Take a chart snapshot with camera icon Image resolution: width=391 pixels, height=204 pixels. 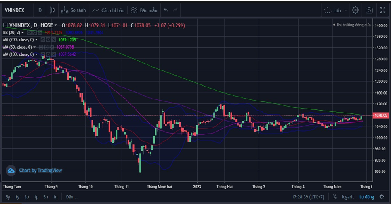point(369,10)
